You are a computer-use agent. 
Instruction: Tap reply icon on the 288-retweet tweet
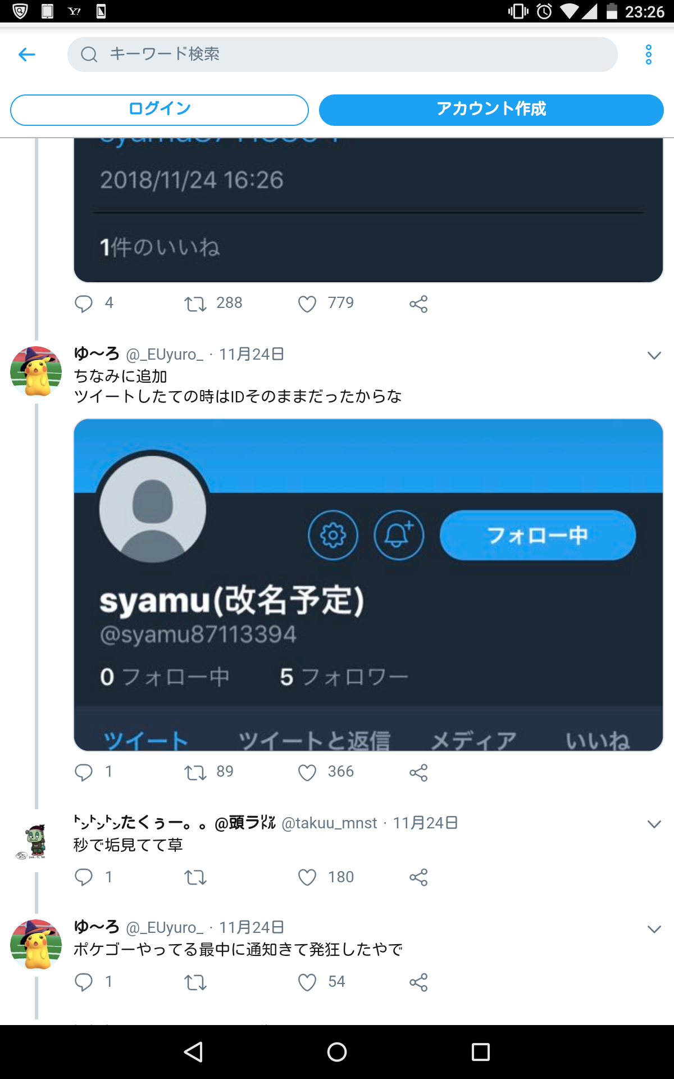(84, 303)
